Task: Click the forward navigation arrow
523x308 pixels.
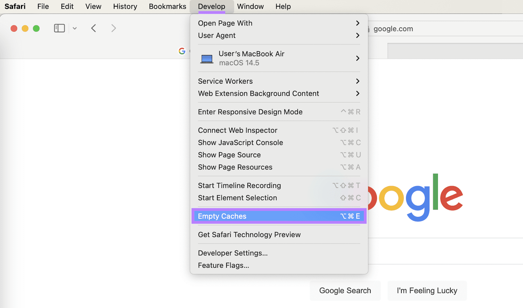Action: [x=113, y=28]
